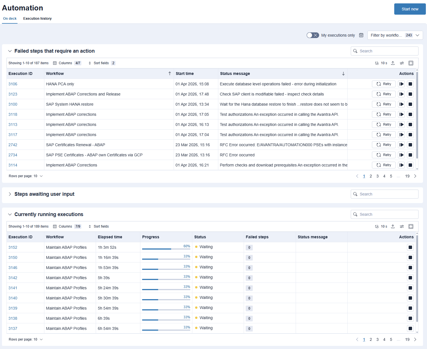The image size is (427, 349).
Task: Expand Steps awaiting user input section
Action: click(x=10, y=194)
